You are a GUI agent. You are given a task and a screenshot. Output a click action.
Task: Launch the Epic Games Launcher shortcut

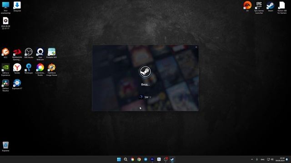(x=259, y=8)
